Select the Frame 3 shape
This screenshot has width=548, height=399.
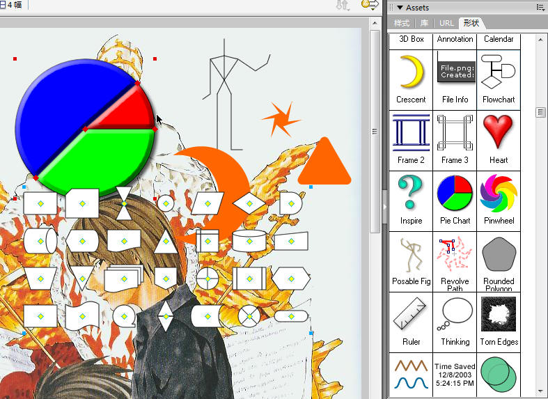(x=455, y=141)
